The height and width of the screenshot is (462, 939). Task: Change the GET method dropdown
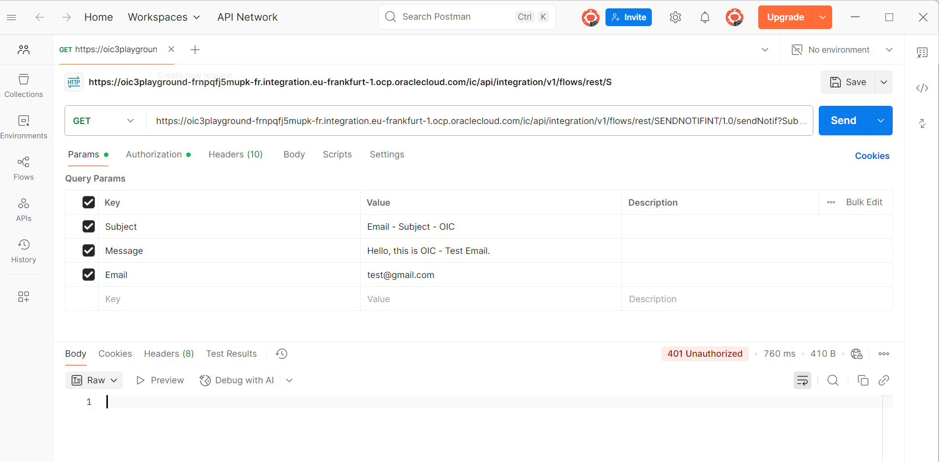click(104, 121)
